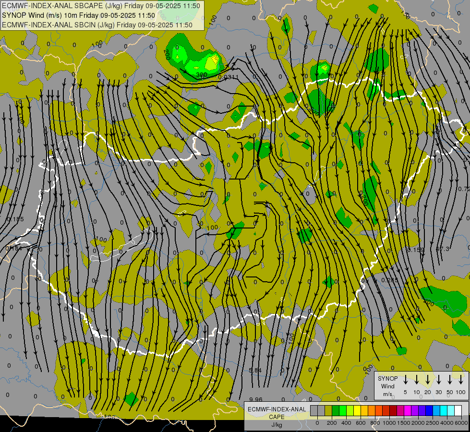Pick the pure blue swatch before 2500
Viewport: 470px width, 432px height.
[429, 410]
